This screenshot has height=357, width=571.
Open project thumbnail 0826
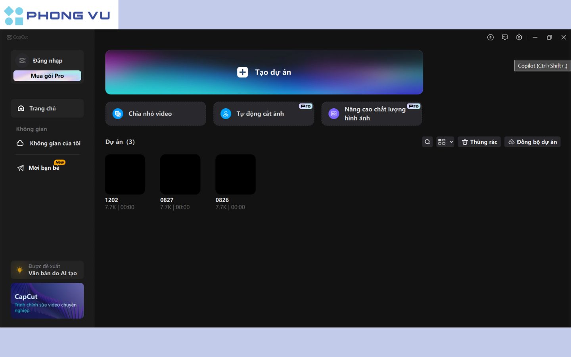[236, 175]
